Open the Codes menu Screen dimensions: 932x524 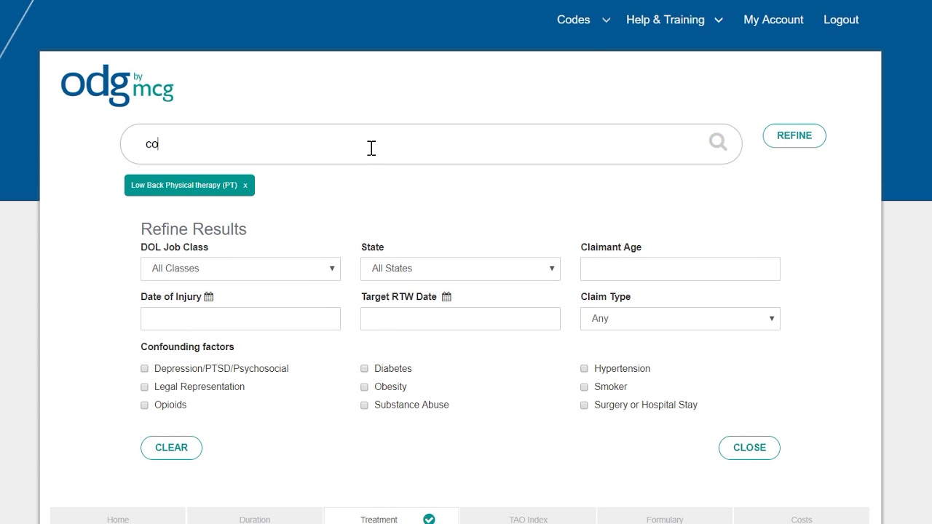(582, 20)
